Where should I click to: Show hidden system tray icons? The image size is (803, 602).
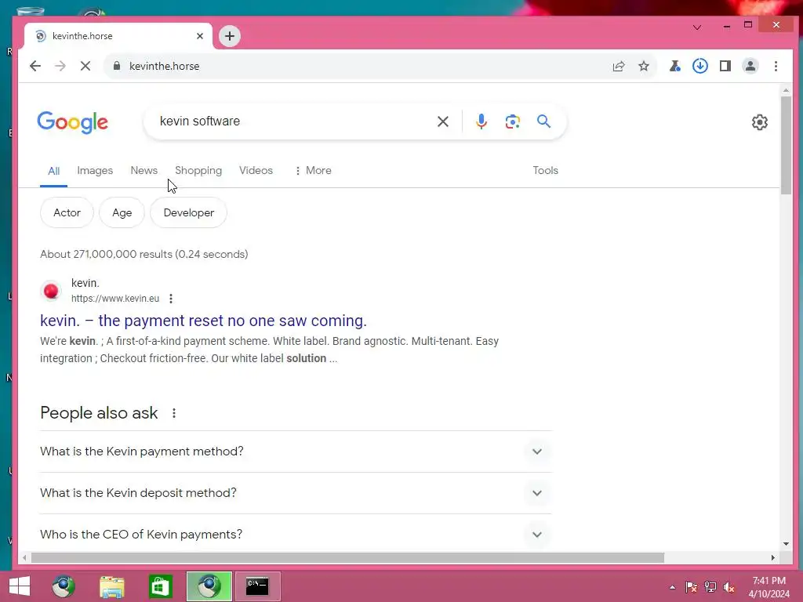click(x=672, y=587)
